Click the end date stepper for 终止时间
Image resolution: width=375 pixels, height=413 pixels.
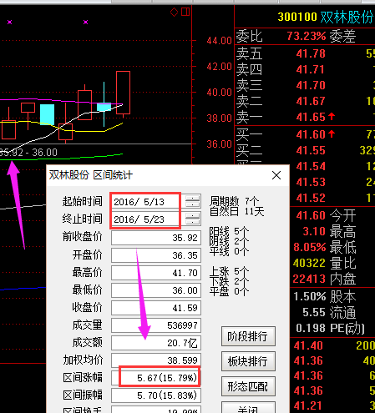(x=193, y=219)
